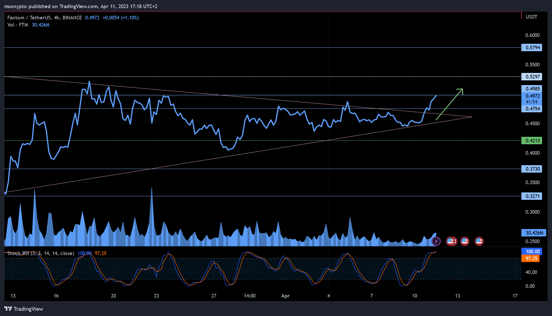Click the 27 date label on time axis
The image size is (552, 316).
[x=214, y=296]
